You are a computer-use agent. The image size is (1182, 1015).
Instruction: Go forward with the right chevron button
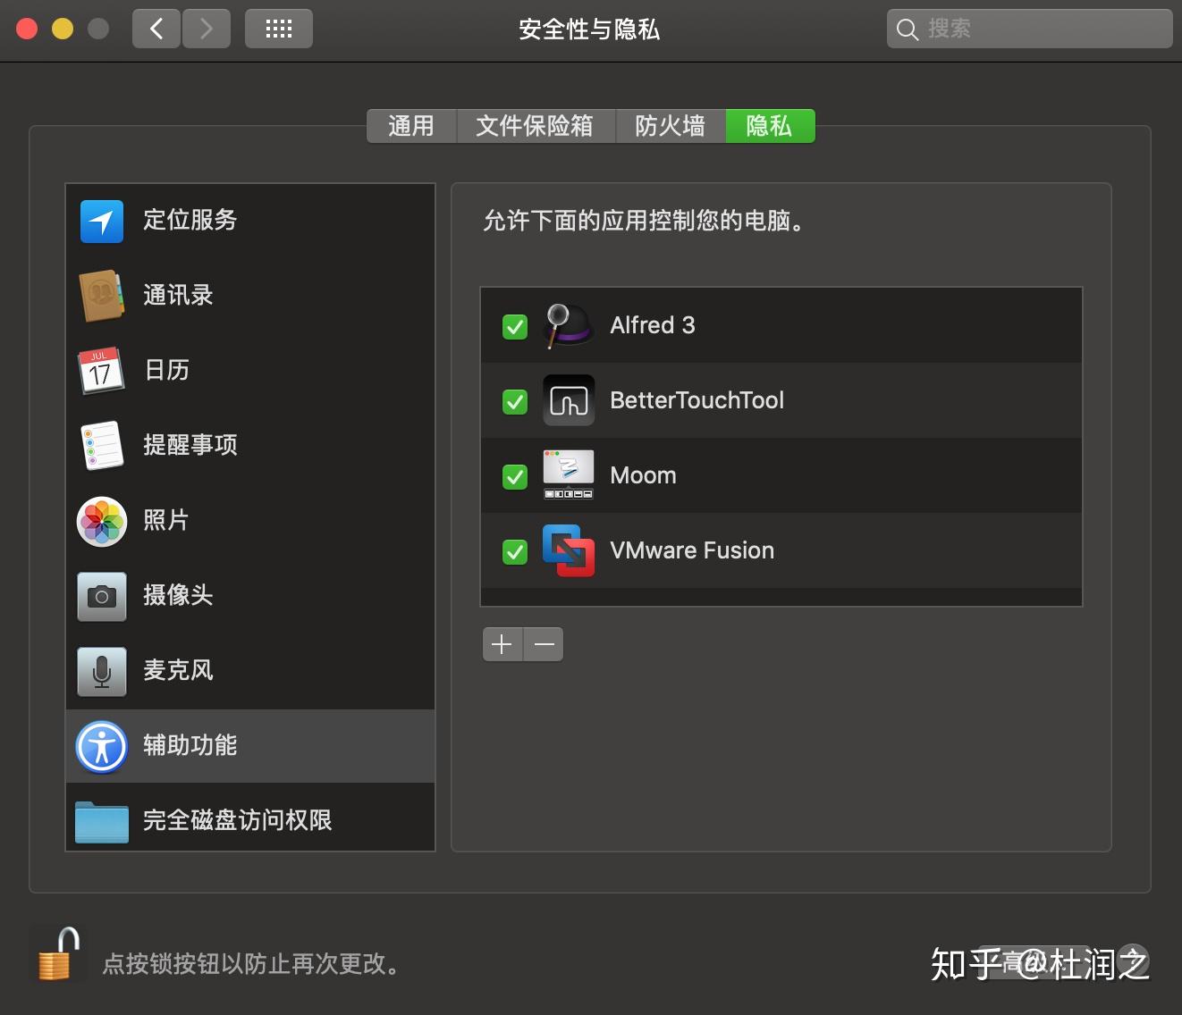tap(207, 29)
